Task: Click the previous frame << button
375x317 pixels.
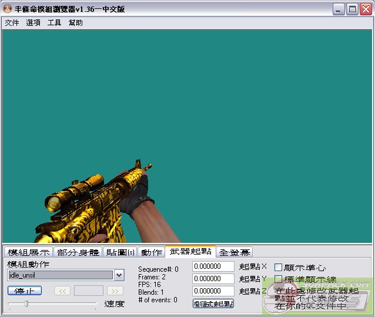Action: [x=62, y=291]
